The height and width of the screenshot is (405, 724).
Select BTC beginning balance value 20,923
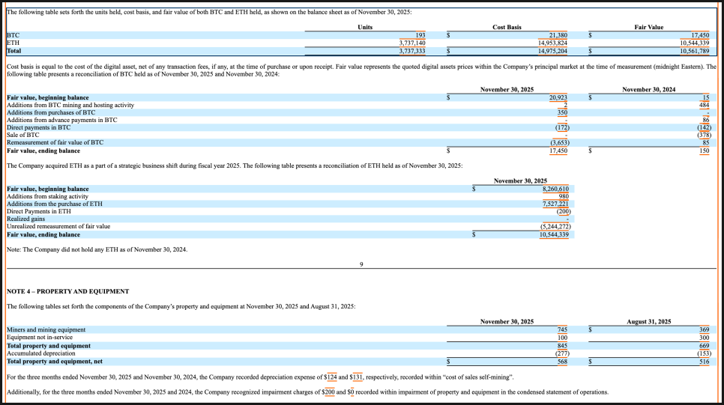[x=558, y=97]
